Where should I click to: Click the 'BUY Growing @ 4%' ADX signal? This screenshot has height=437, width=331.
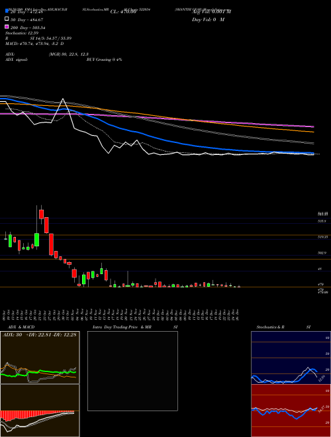(x=104, y=60)
